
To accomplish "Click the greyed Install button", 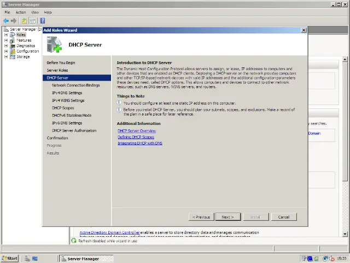I will 256,217.
